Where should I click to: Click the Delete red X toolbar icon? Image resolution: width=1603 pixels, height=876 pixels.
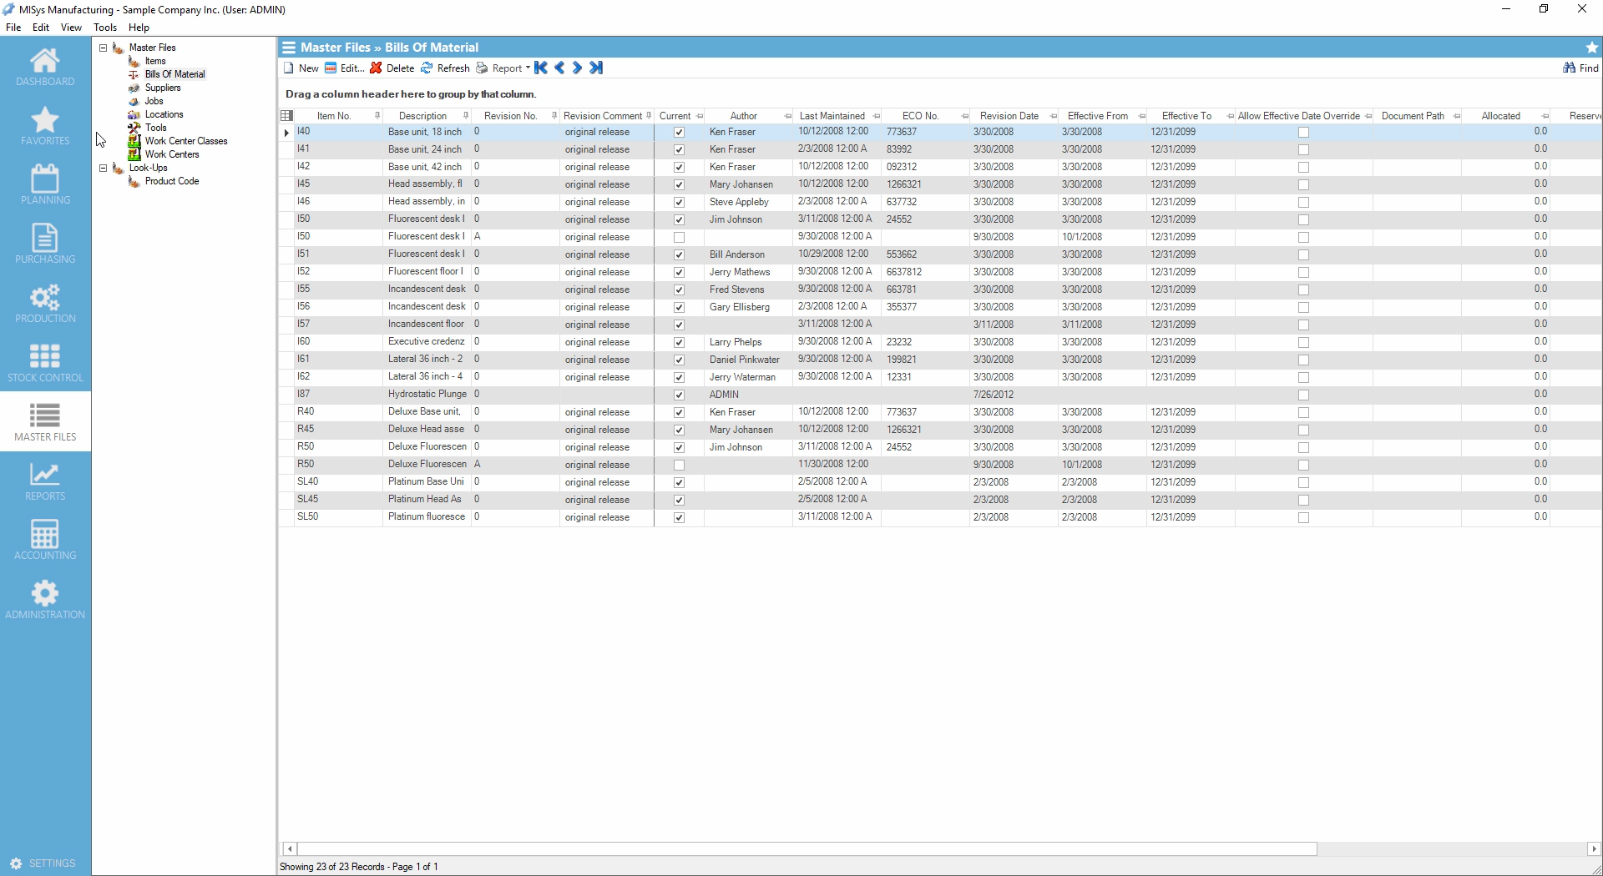click(377, 68)
